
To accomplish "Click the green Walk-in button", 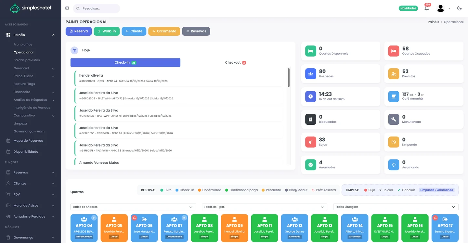I will point(107,31).
